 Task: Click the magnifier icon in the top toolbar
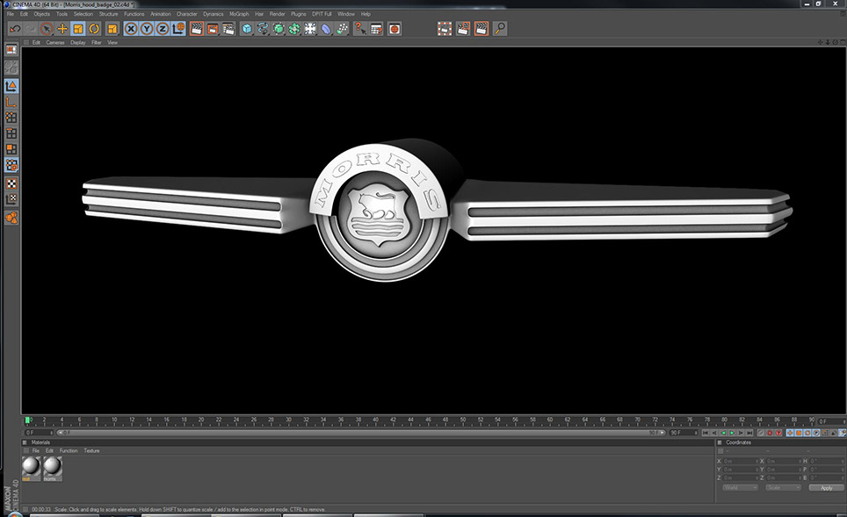[500, 29]
